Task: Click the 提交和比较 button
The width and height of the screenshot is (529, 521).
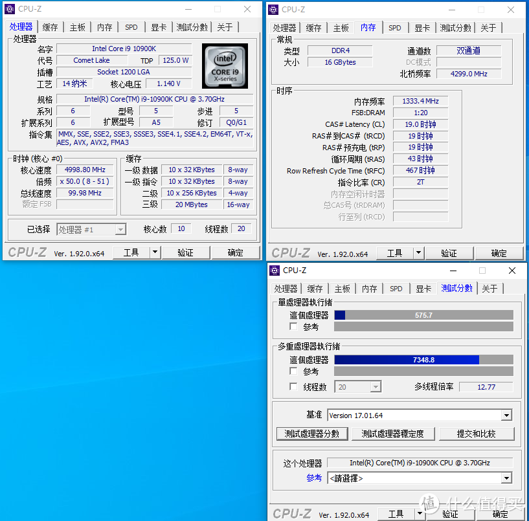Action: (x=477, y=434)
